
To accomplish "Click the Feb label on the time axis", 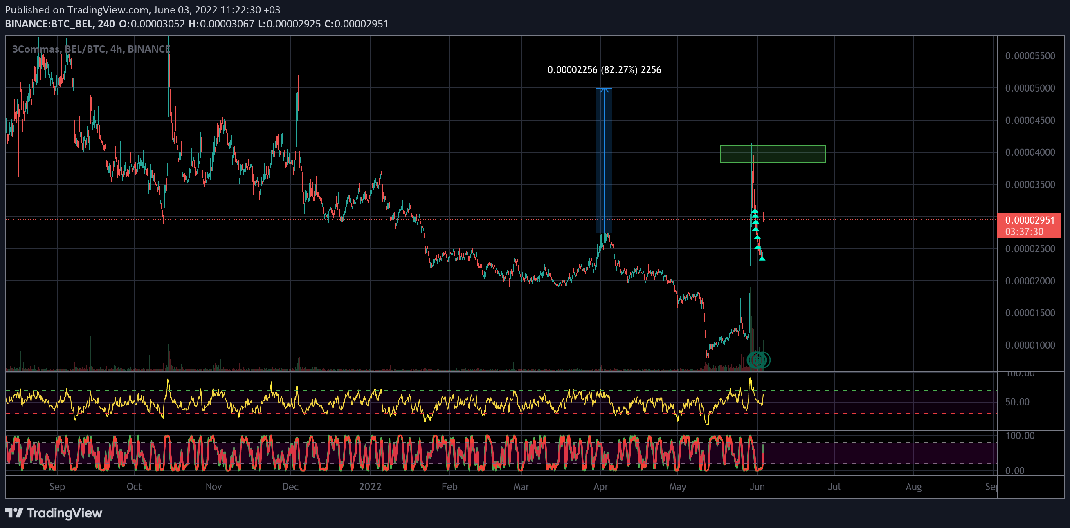I will pyautogui.click(x=450, y=486).
